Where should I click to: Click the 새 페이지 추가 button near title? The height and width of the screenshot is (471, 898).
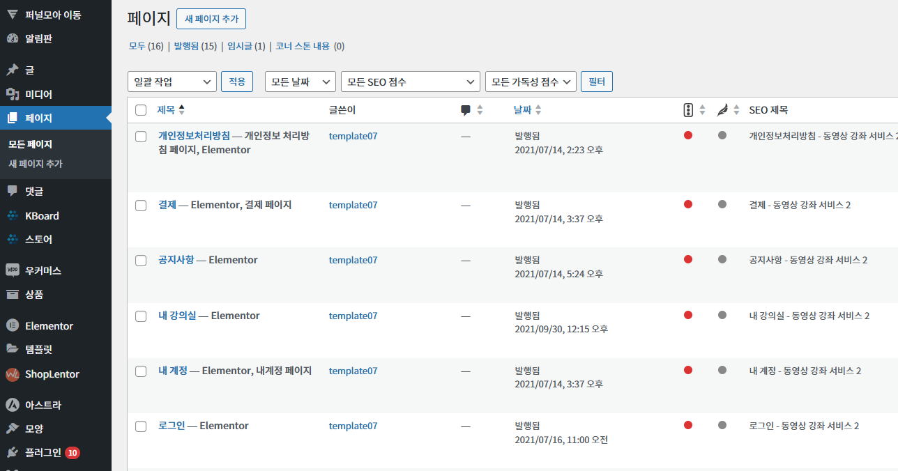pyautogui.click(x=211, y=19)
